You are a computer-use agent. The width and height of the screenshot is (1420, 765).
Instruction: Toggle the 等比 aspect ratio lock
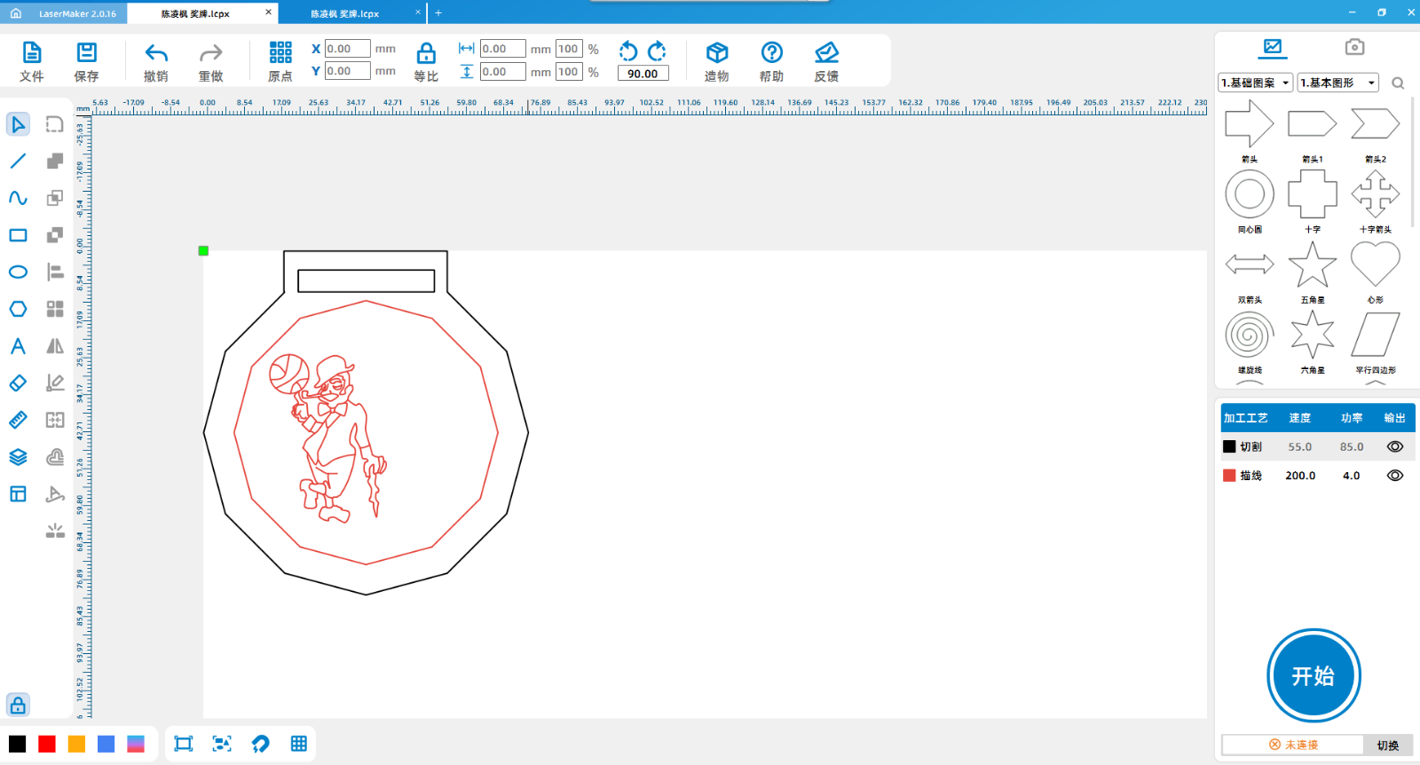426,53
